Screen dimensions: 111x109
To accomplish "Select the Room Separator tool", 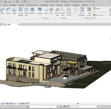I will 82,12.
